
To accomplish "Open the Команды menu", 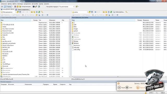I will pyautogui.click(x=20, y=4).
